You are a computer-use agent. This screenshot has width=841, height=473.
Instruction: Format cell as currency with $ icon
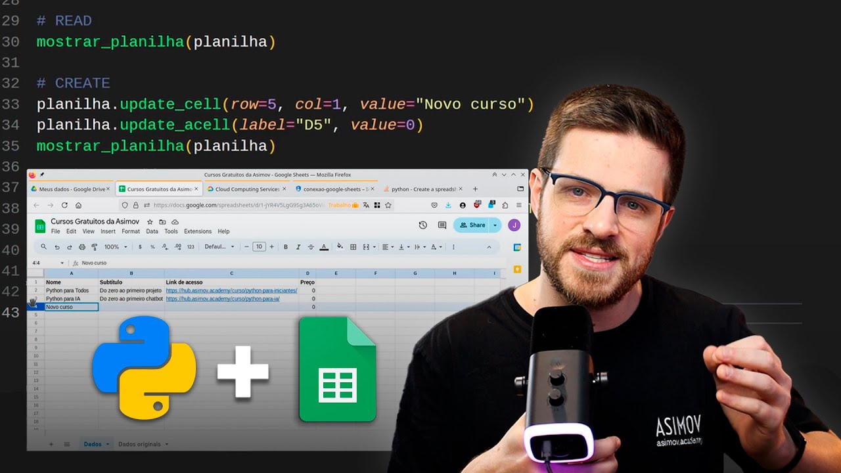coord(140,247)
